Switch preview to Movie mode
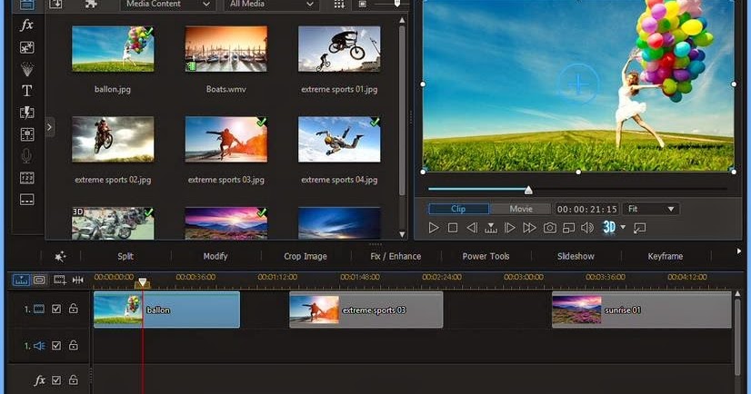The image size is (751, 394). coord(519,209)
